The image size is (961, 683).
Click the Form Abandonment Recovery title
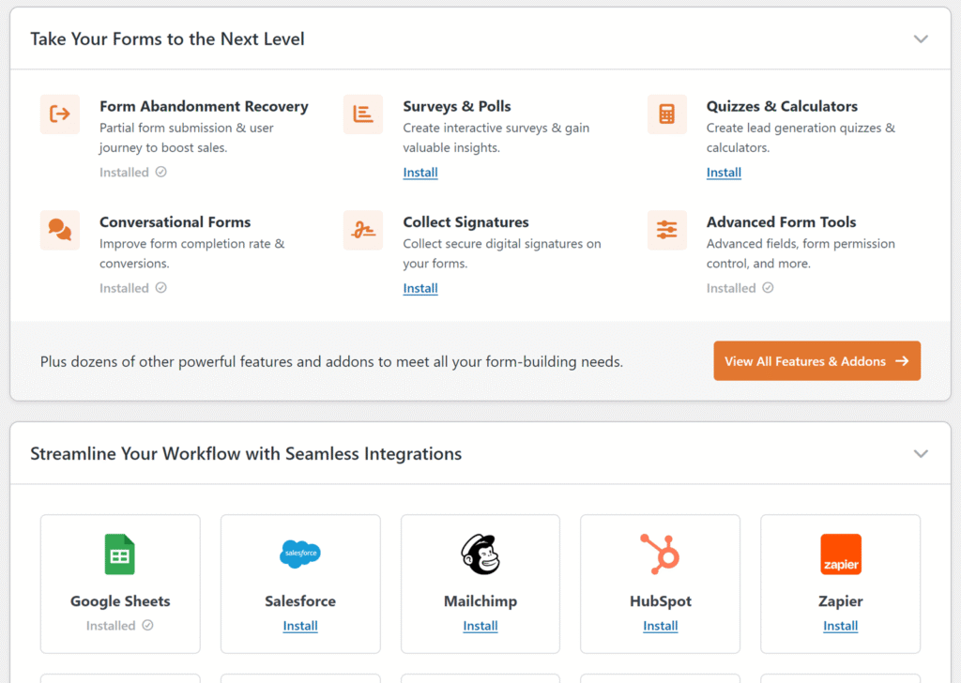pos(204,106)
